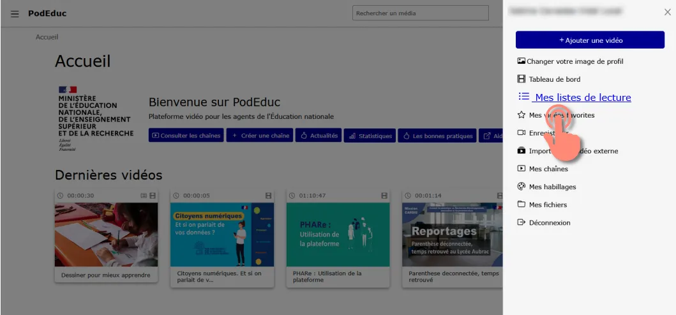Viewport: 676px width, 315px height.
Task: Click the duration text 00:00:05
Action: click(197, 196)
